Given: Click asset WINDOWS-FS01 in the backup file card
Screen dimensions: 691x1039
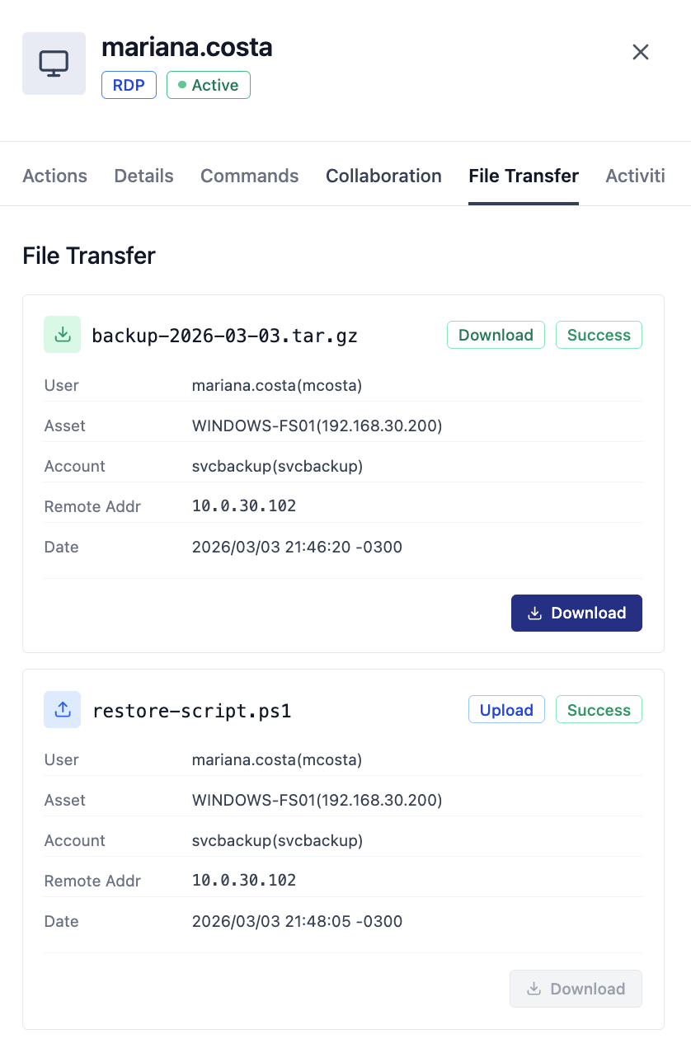Looking at the screenshot, I should [317, 425].
